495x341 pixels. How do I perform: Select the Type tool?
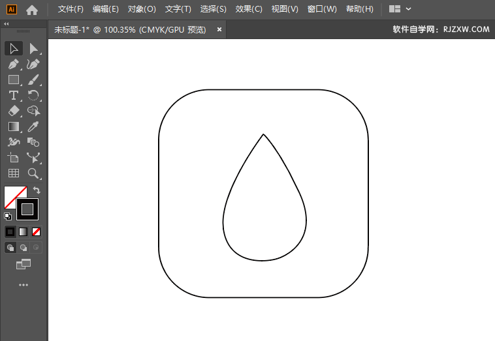14,95
